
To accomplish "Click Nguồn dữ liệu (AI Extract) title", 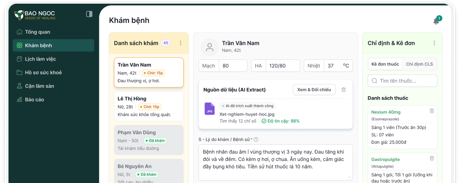I will click(x=234, y=90).
